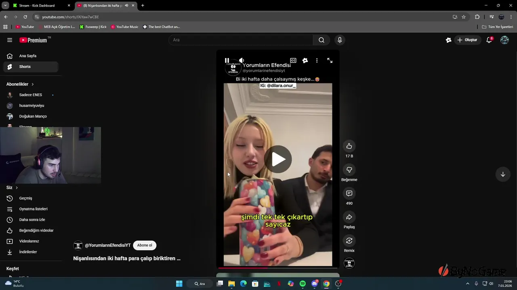Click the Oluştur create button
Screen dimensions: 517x290
(467, 40)
